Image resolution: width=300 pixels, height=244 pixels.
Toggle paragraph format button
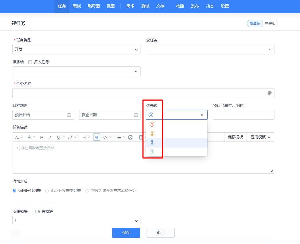[97, 137]
